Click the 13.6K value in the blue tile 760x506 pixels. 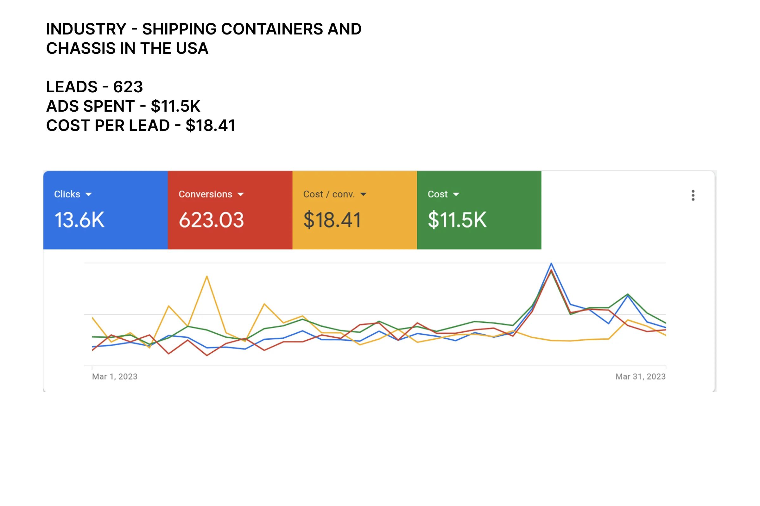click(79, 220)
